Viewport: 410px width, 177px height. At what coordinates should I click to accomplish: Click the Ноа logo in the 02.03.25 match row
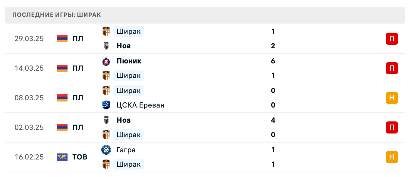click(106, 120)
